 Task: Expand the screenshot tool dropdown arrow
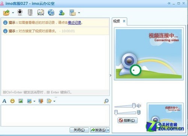tap(34, 101)
